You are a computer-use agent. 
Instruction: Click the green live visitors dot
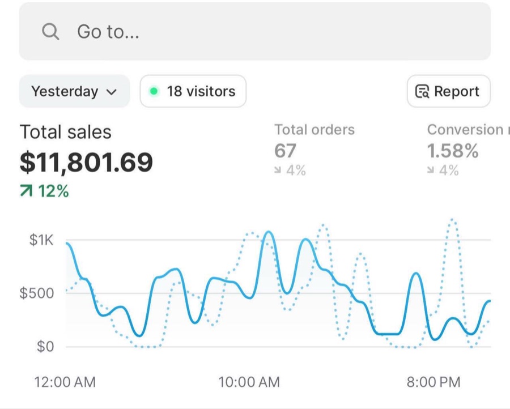coord(154,91)
